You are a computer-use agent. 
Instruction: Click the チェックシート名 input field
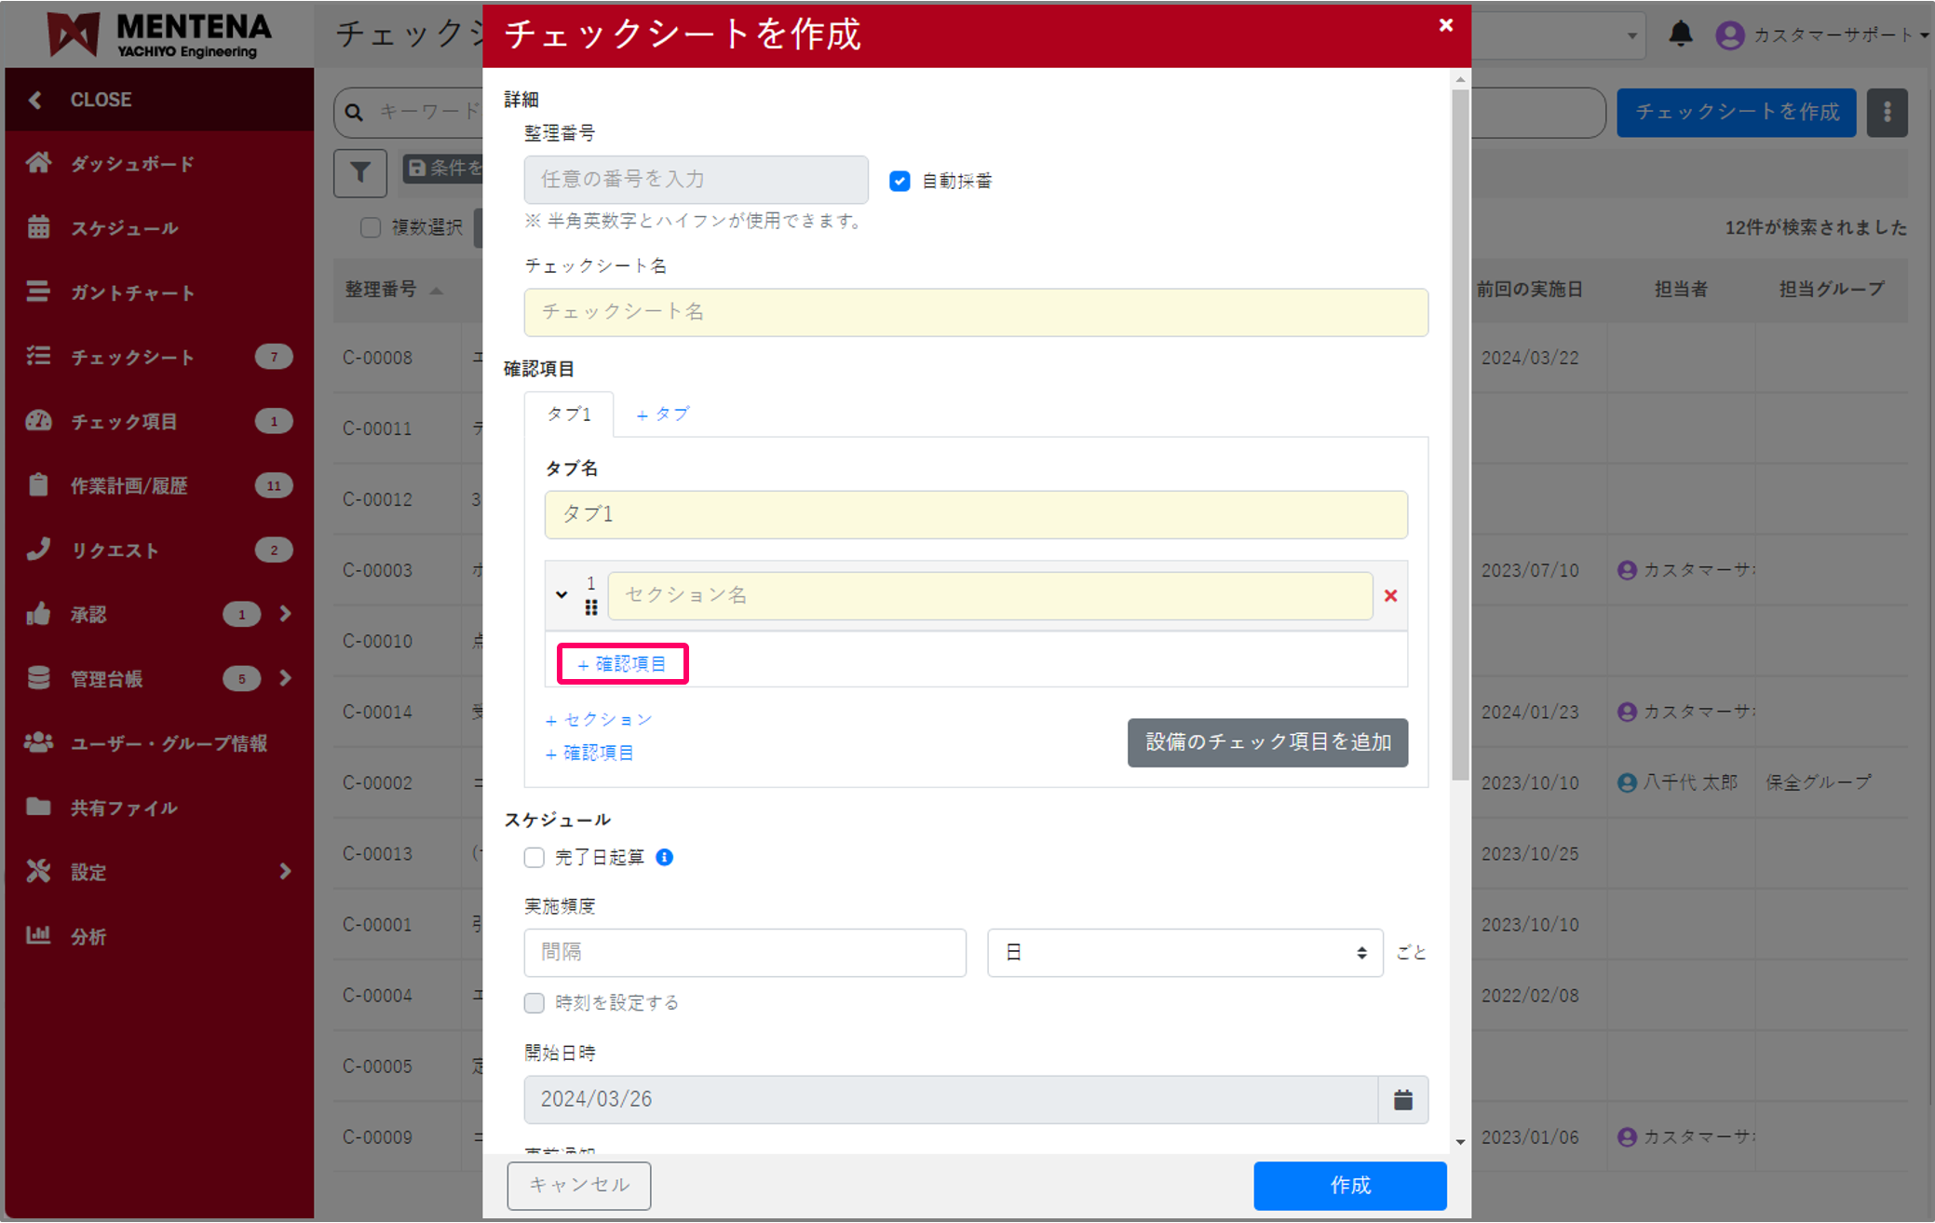(x=974, y=312)
